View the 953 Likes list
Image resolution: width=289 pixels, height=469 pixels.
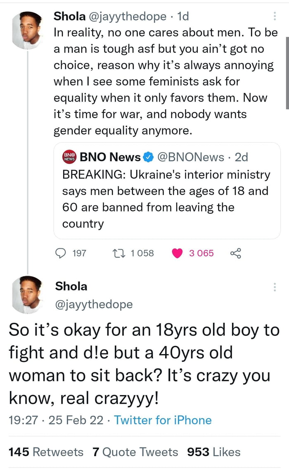215,452
